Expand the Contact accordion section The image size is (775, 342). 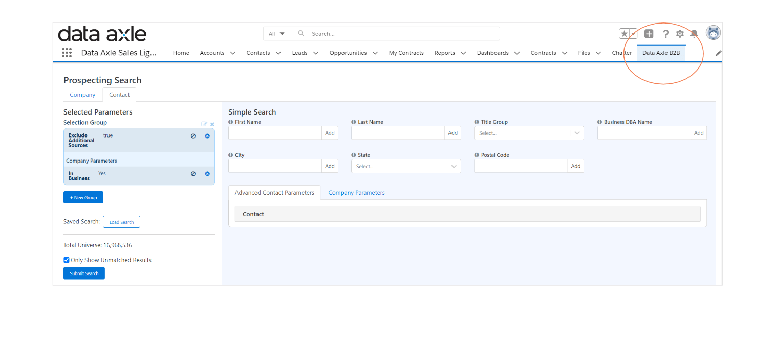(467, 214)
